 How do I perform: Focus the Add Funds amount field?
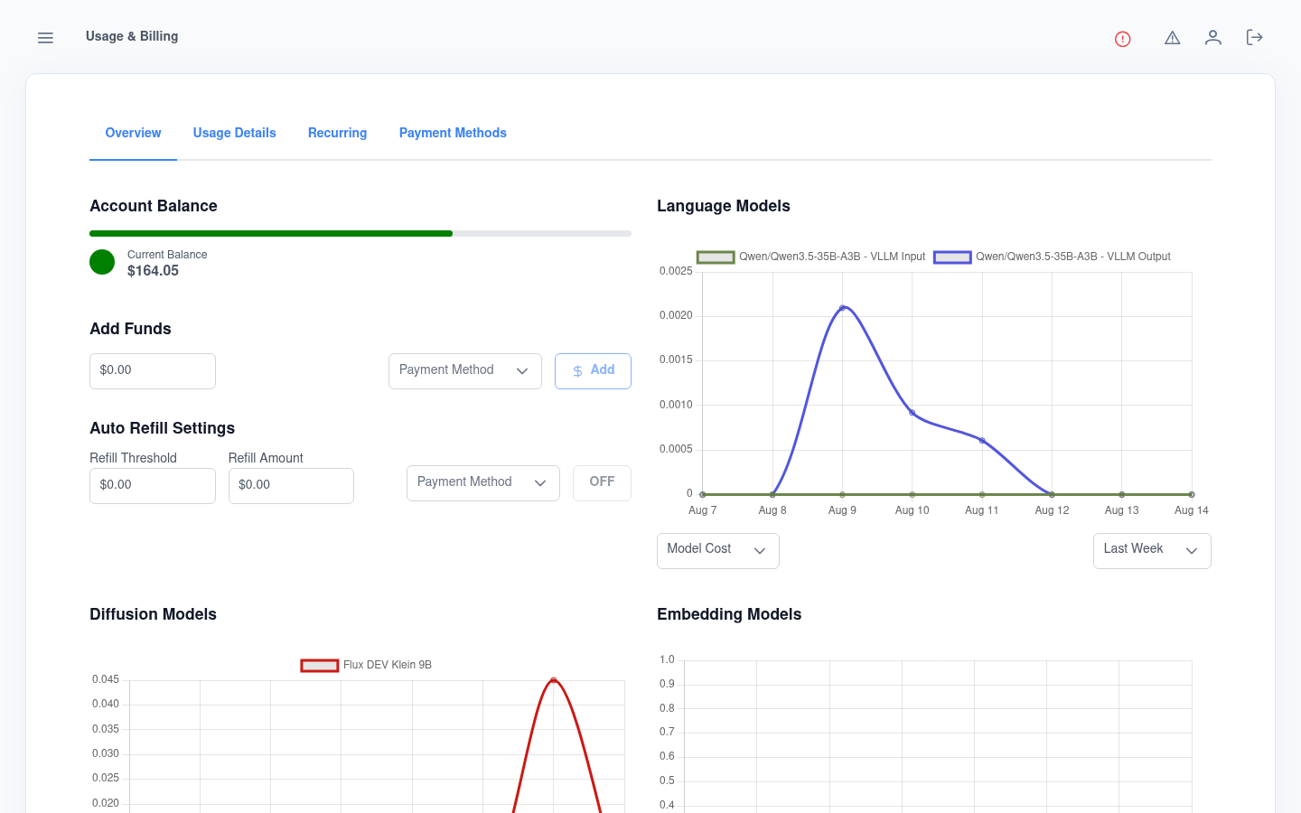pyautogui.click(x=153, y=371)
